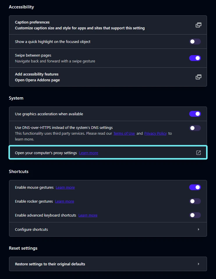
Task: Expand Configure shortcuts arrow
Action: pyautogui.click(x=199, y=229)
